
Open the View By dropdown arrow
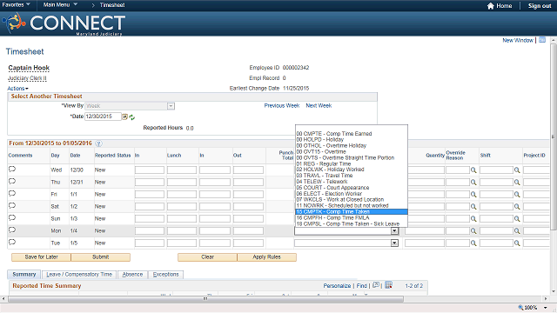click(x=171, y=106)
